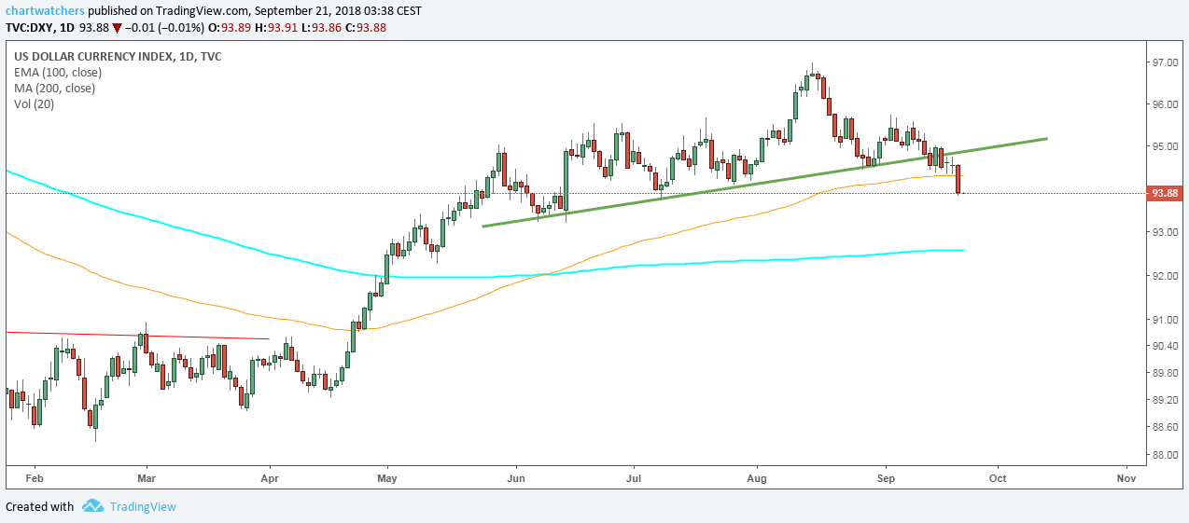Click the red down-arrow change indicator
This screenshot has height=523, width=1189.
click(x=119, y=28)
